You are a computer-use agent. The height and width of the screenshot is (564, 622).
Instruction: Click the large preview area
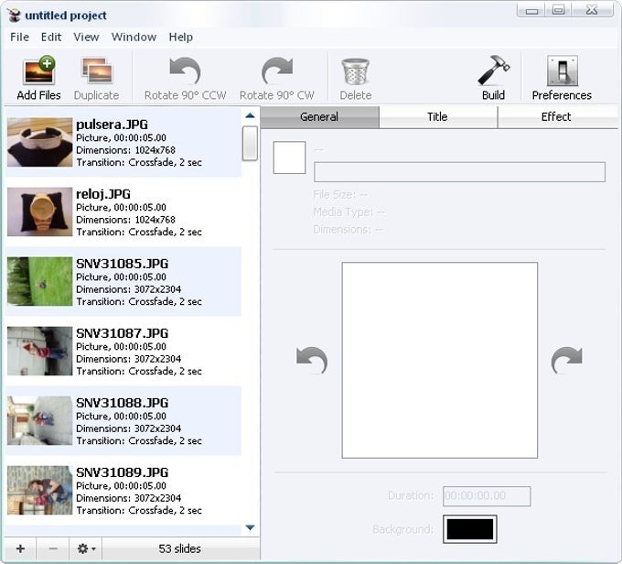point(440,360)
